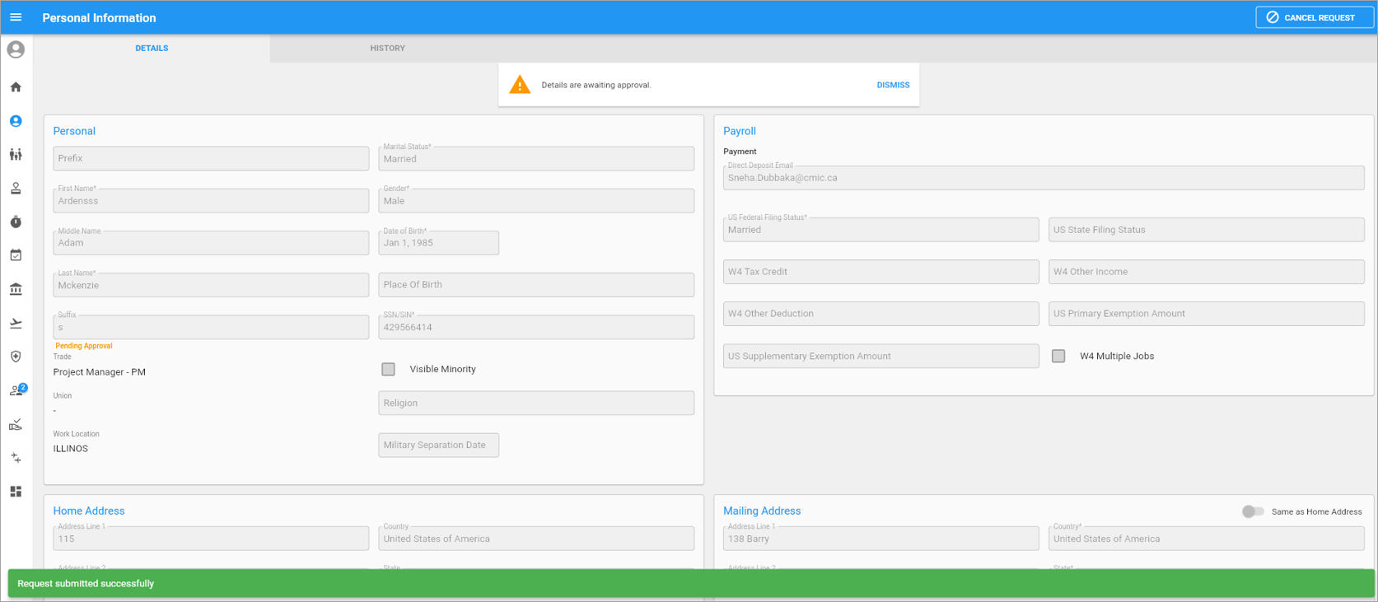Viewport: 1378px width, 602px height.
Task: Open the calendar check sidebar icon
Action: (16, 255)
